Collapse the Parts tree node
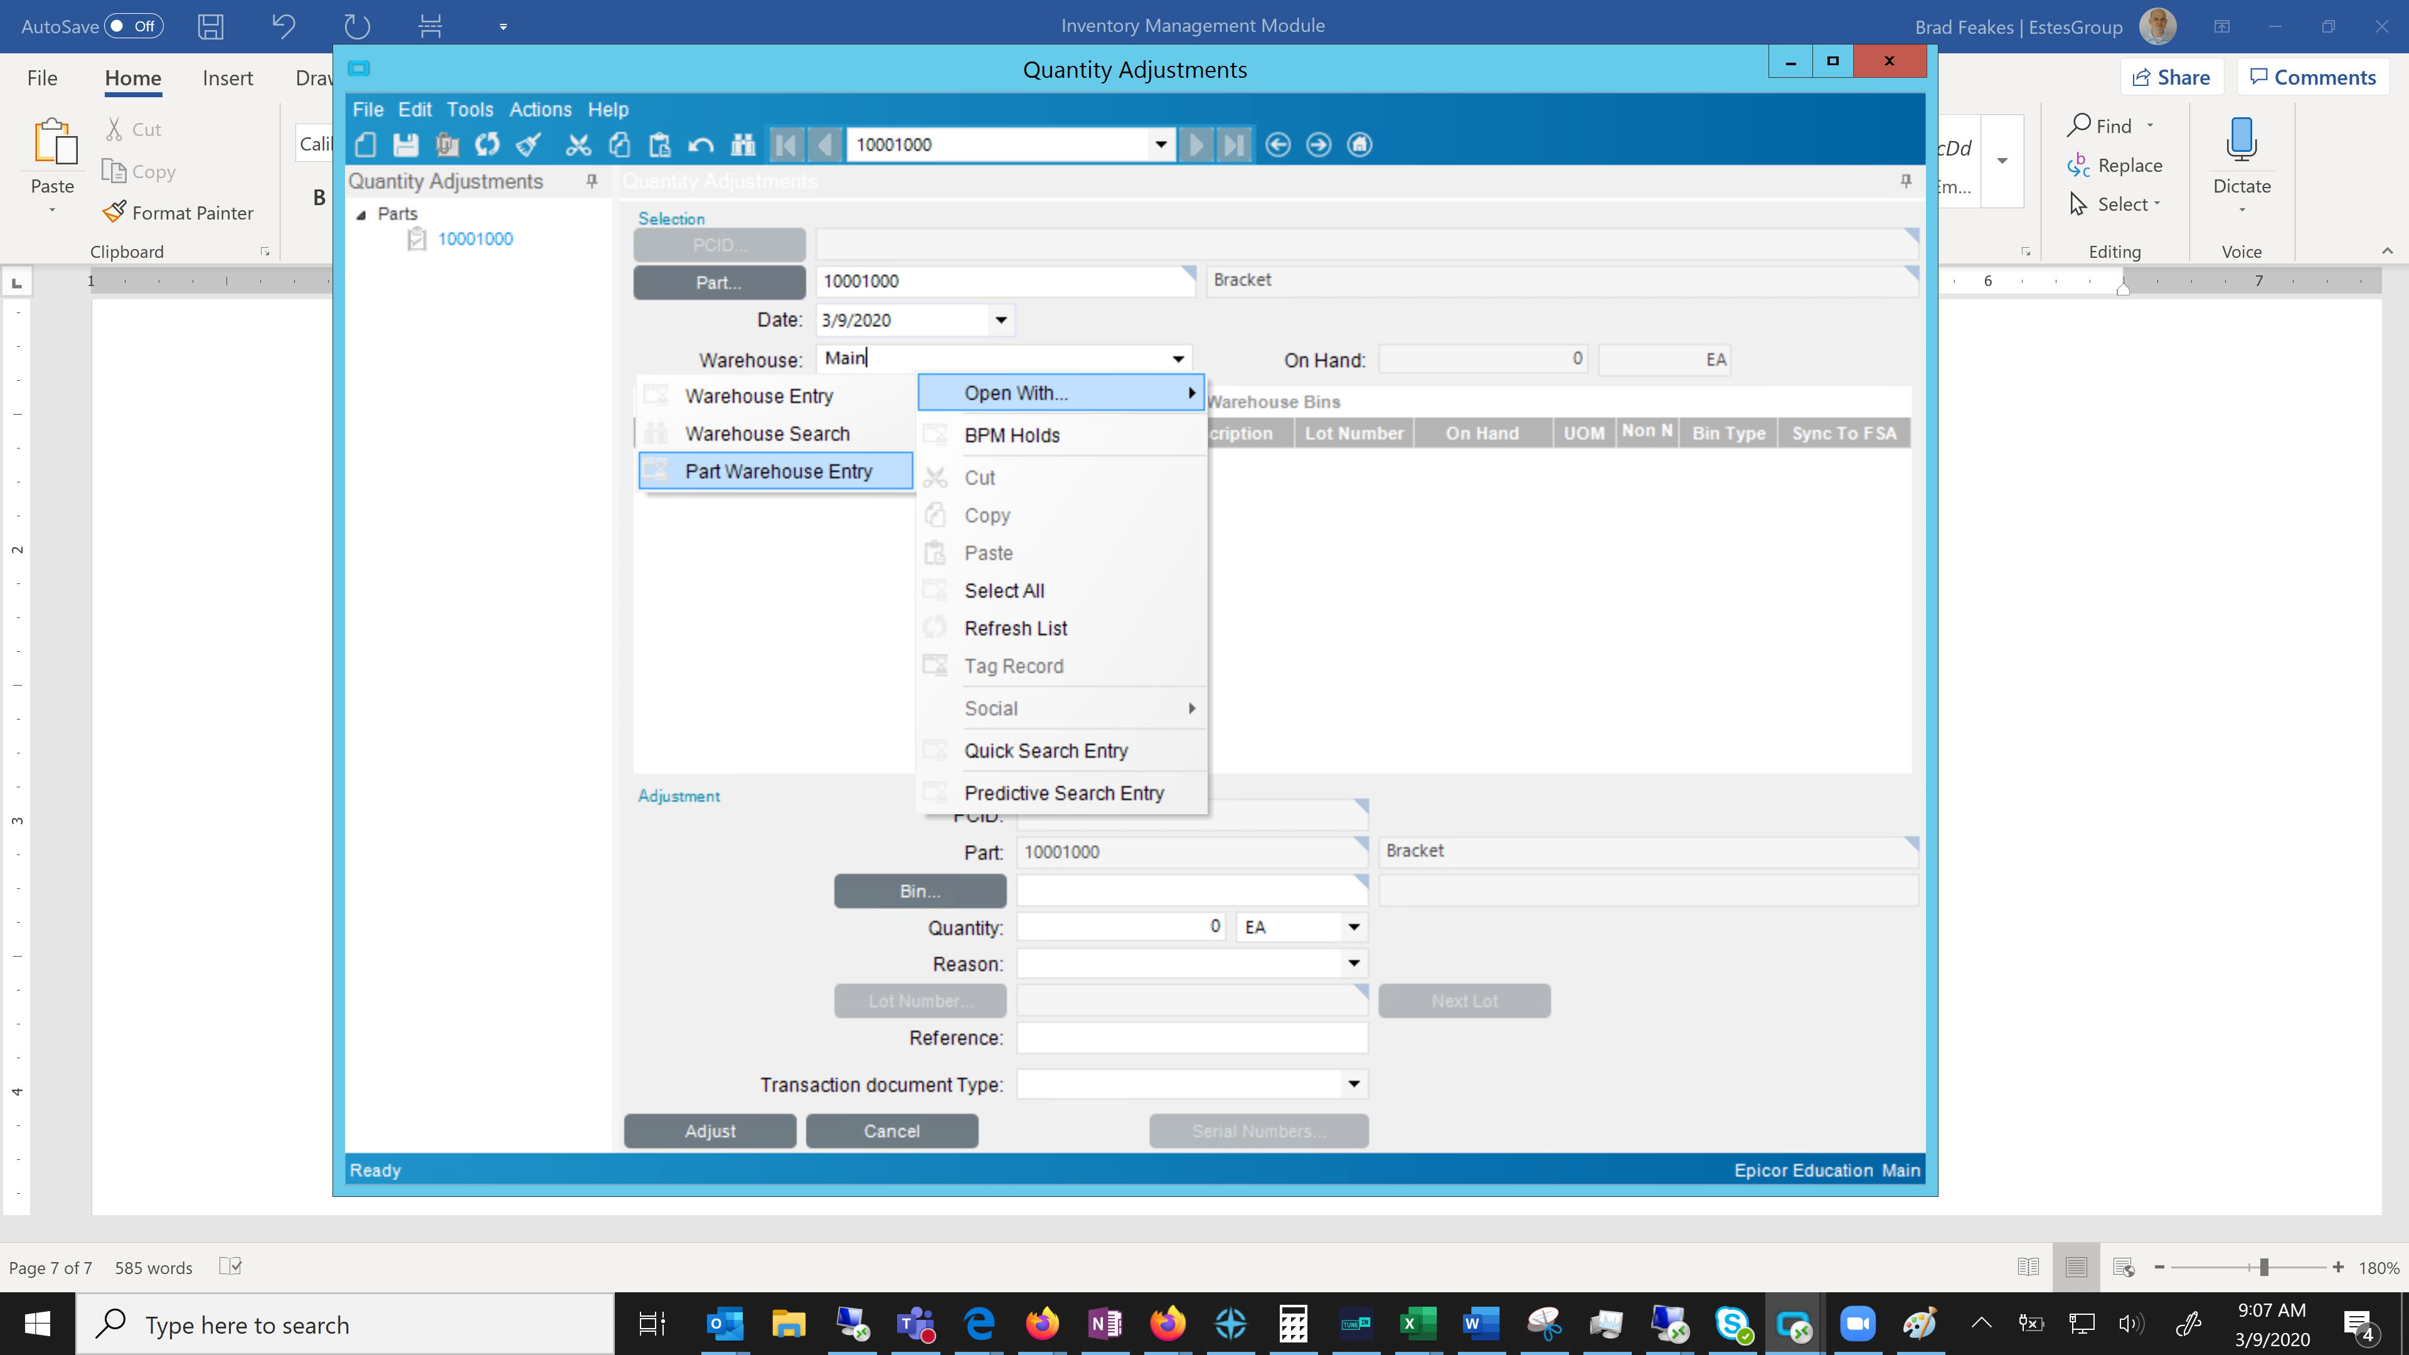Image resolution: width=2409 pixels, height=1355 pixels. pos(361,214)
